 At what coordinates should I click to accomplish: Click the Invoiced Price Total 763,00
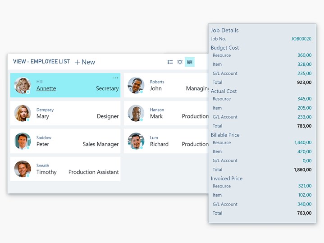[x=304, y=213]
